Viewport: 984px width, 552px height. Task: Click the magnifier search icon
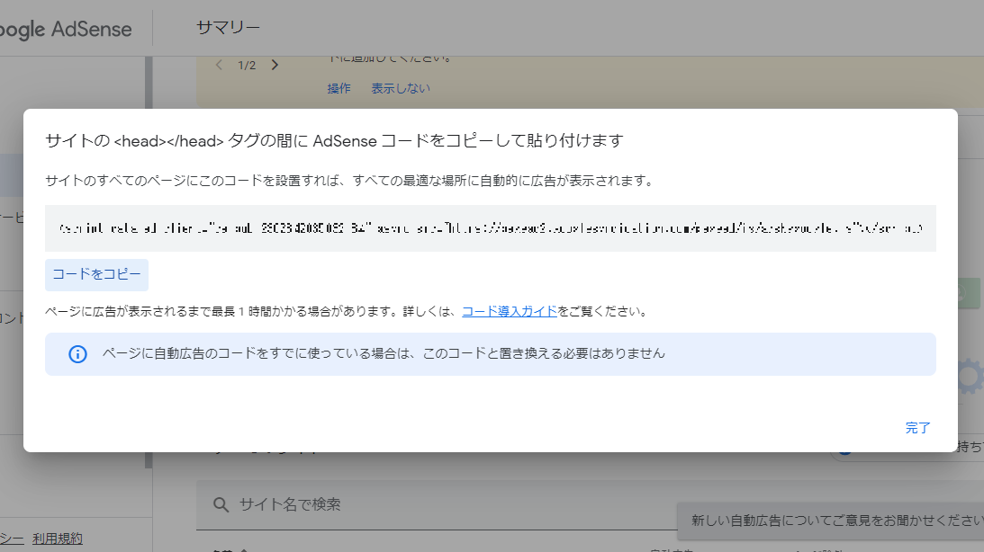(x=221, y=504)
